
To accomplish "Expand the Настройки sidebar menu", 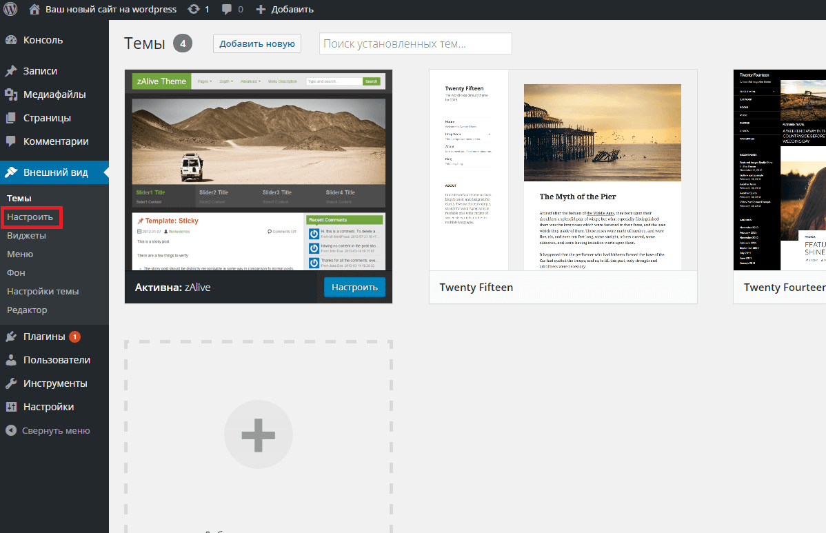I will click(x=48, y=407).
